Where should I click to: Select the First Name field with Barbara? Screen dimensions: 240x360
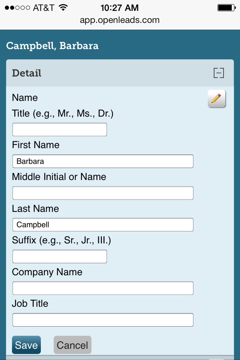point(103,161)
